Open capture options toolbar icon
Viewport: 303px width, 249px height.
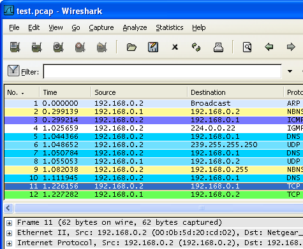(37, 47)
